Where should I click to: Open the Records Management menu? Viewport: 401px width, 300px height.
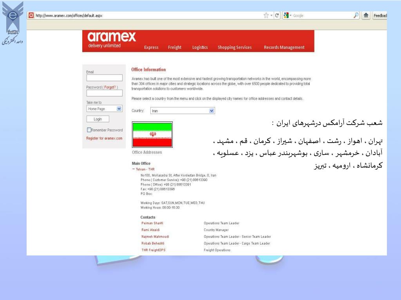point(284,47)
